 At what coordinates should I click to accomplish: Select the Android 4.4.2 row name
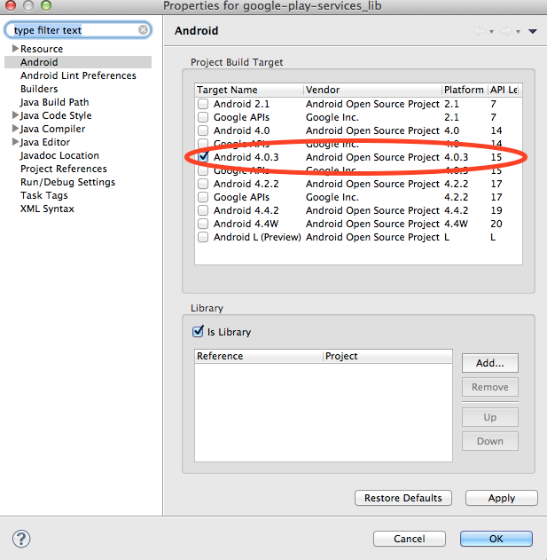tap(246, 210)
